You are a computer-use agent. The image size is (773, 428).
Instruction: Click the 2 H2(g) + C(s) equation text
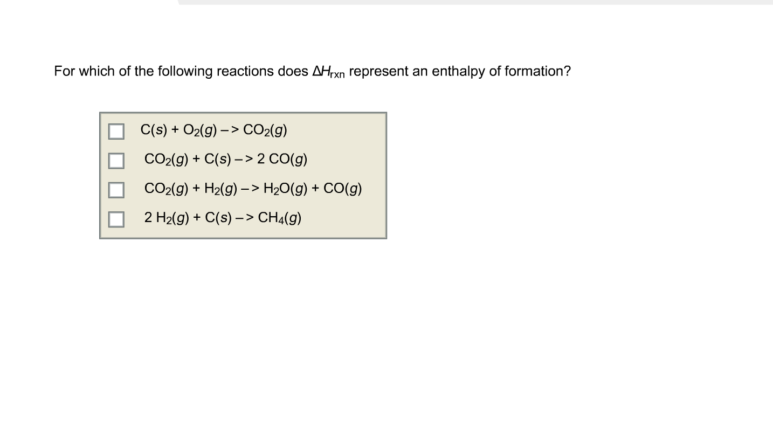[222, 218]
